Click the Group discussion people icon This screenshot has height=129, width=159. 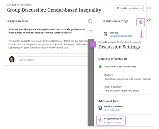pos(100,119)
